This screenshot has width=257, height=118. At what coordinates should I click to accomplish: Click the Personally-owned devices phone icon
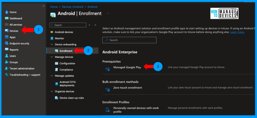[x=107, y=110]
